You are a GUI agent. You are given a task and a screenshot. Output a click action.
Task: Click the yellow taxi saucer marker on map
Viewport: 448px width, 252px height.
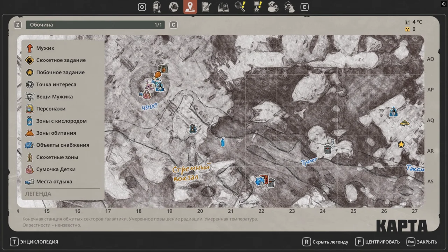tap(405, 123)
